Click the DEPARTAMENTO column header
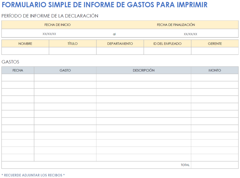Screen dimensions: 240x178 [x=120, y=44]
